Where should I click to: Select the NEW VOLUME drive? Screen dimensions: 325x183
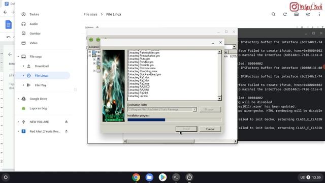[39, 122]
